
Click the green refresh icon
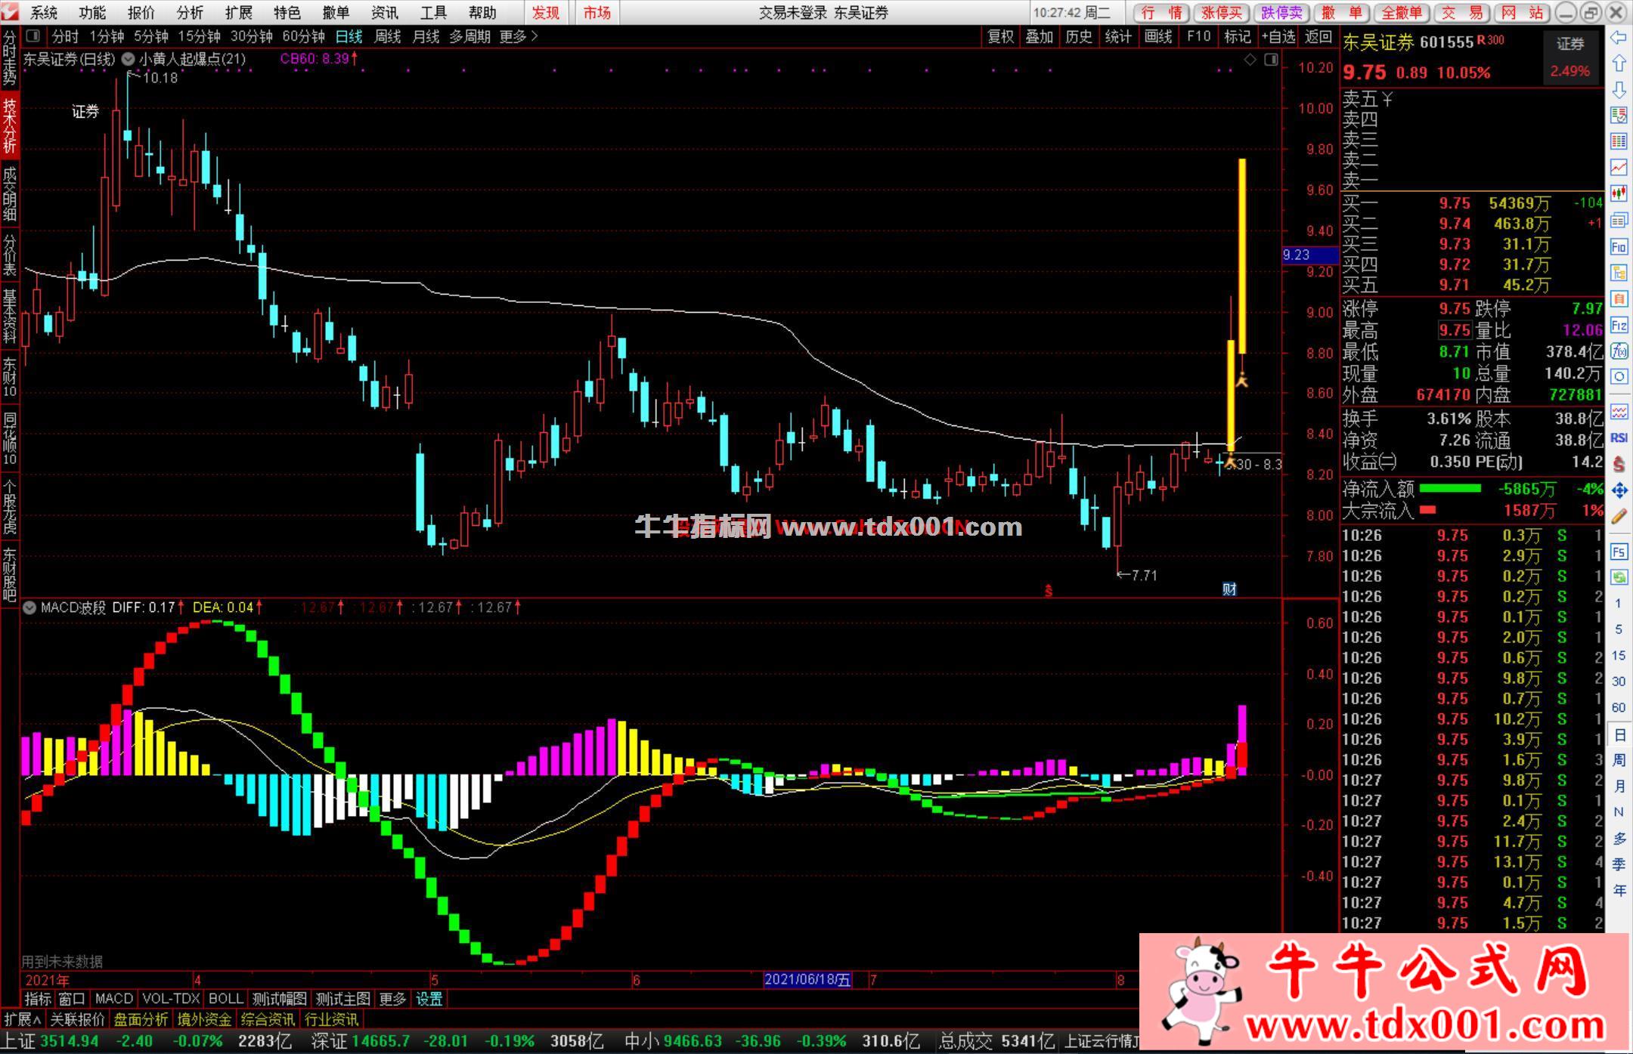(x=1619, y=578)
